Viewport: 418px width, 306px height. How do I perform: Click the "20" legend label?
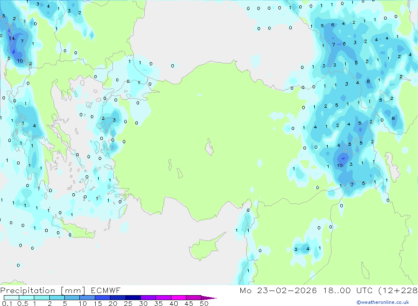pyautogui.click(x=113, y=303)
